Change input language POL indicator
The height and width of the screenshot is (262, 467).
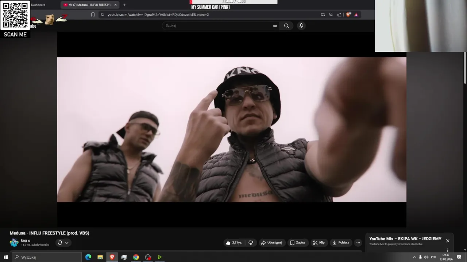click(433, 257)
